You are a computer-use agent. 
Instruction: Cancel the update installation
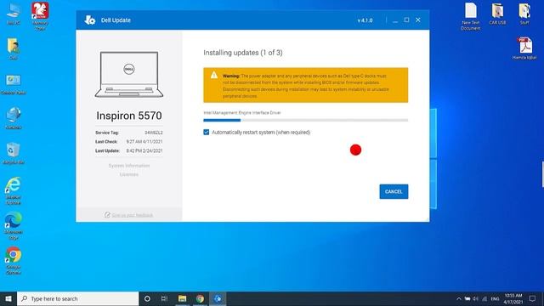(394, 191)
